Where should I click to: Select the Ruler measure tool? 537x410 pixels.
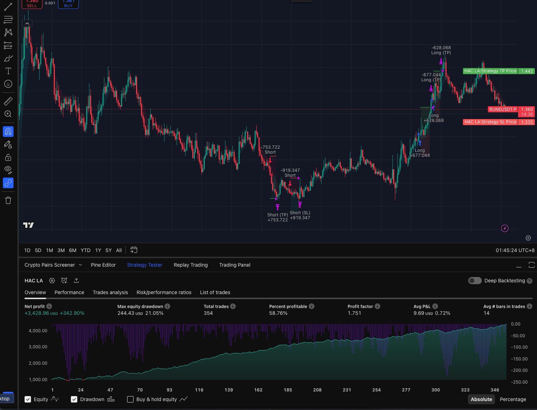pos(8,101)
